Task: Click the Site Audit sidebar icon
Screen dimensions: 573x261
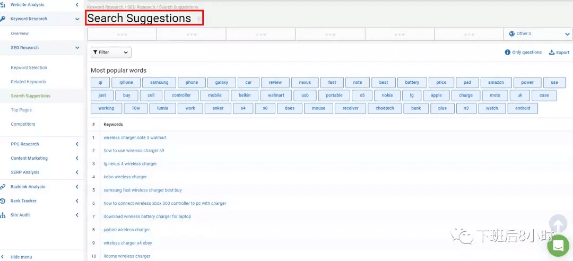Action: coord(3,215)
